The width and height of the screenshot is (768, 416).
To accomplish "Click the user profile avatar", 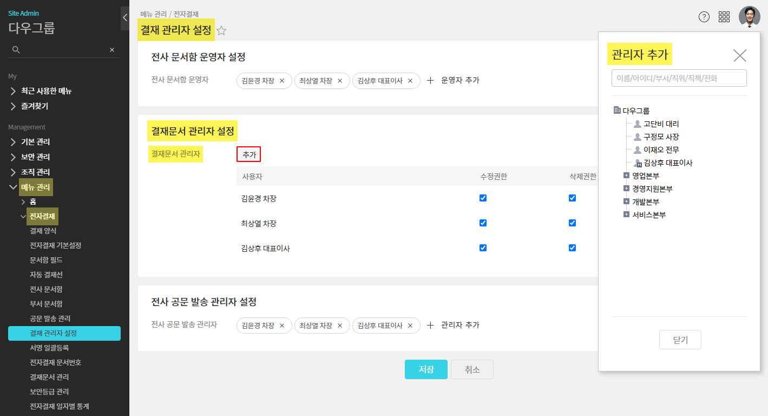I will 749,17.
